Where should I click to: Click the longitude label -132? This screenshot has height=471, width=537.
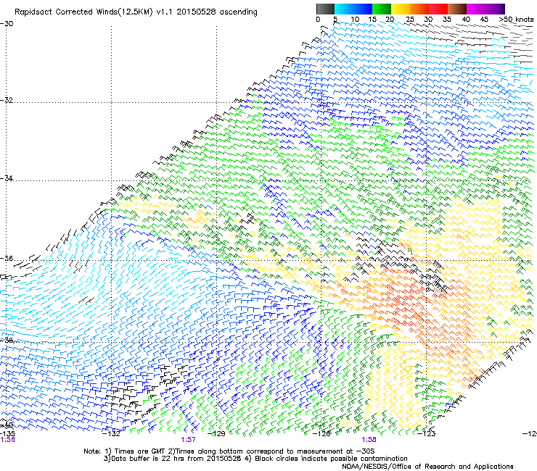pos(112,434)
